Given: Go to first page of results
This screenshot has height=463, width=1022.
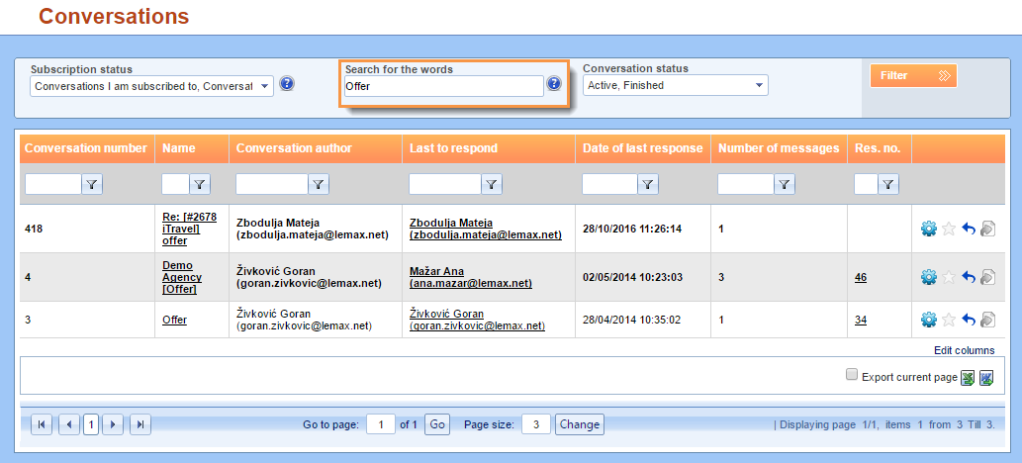Looking at the screenshot, I should pyautogui.click(x=42, y=424).
